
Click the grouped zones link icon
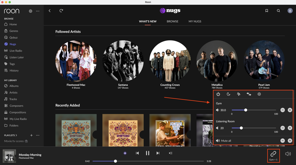(x=273, y=154)
